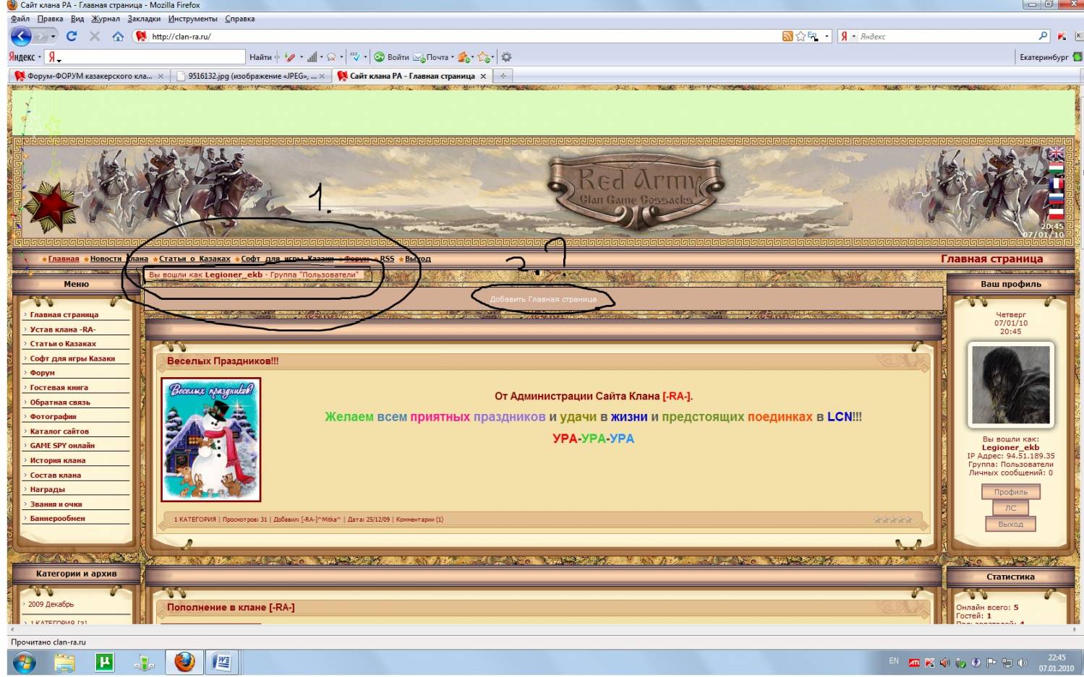
Task: Open Главная link in site top nav
Action: tap(64, 259)
